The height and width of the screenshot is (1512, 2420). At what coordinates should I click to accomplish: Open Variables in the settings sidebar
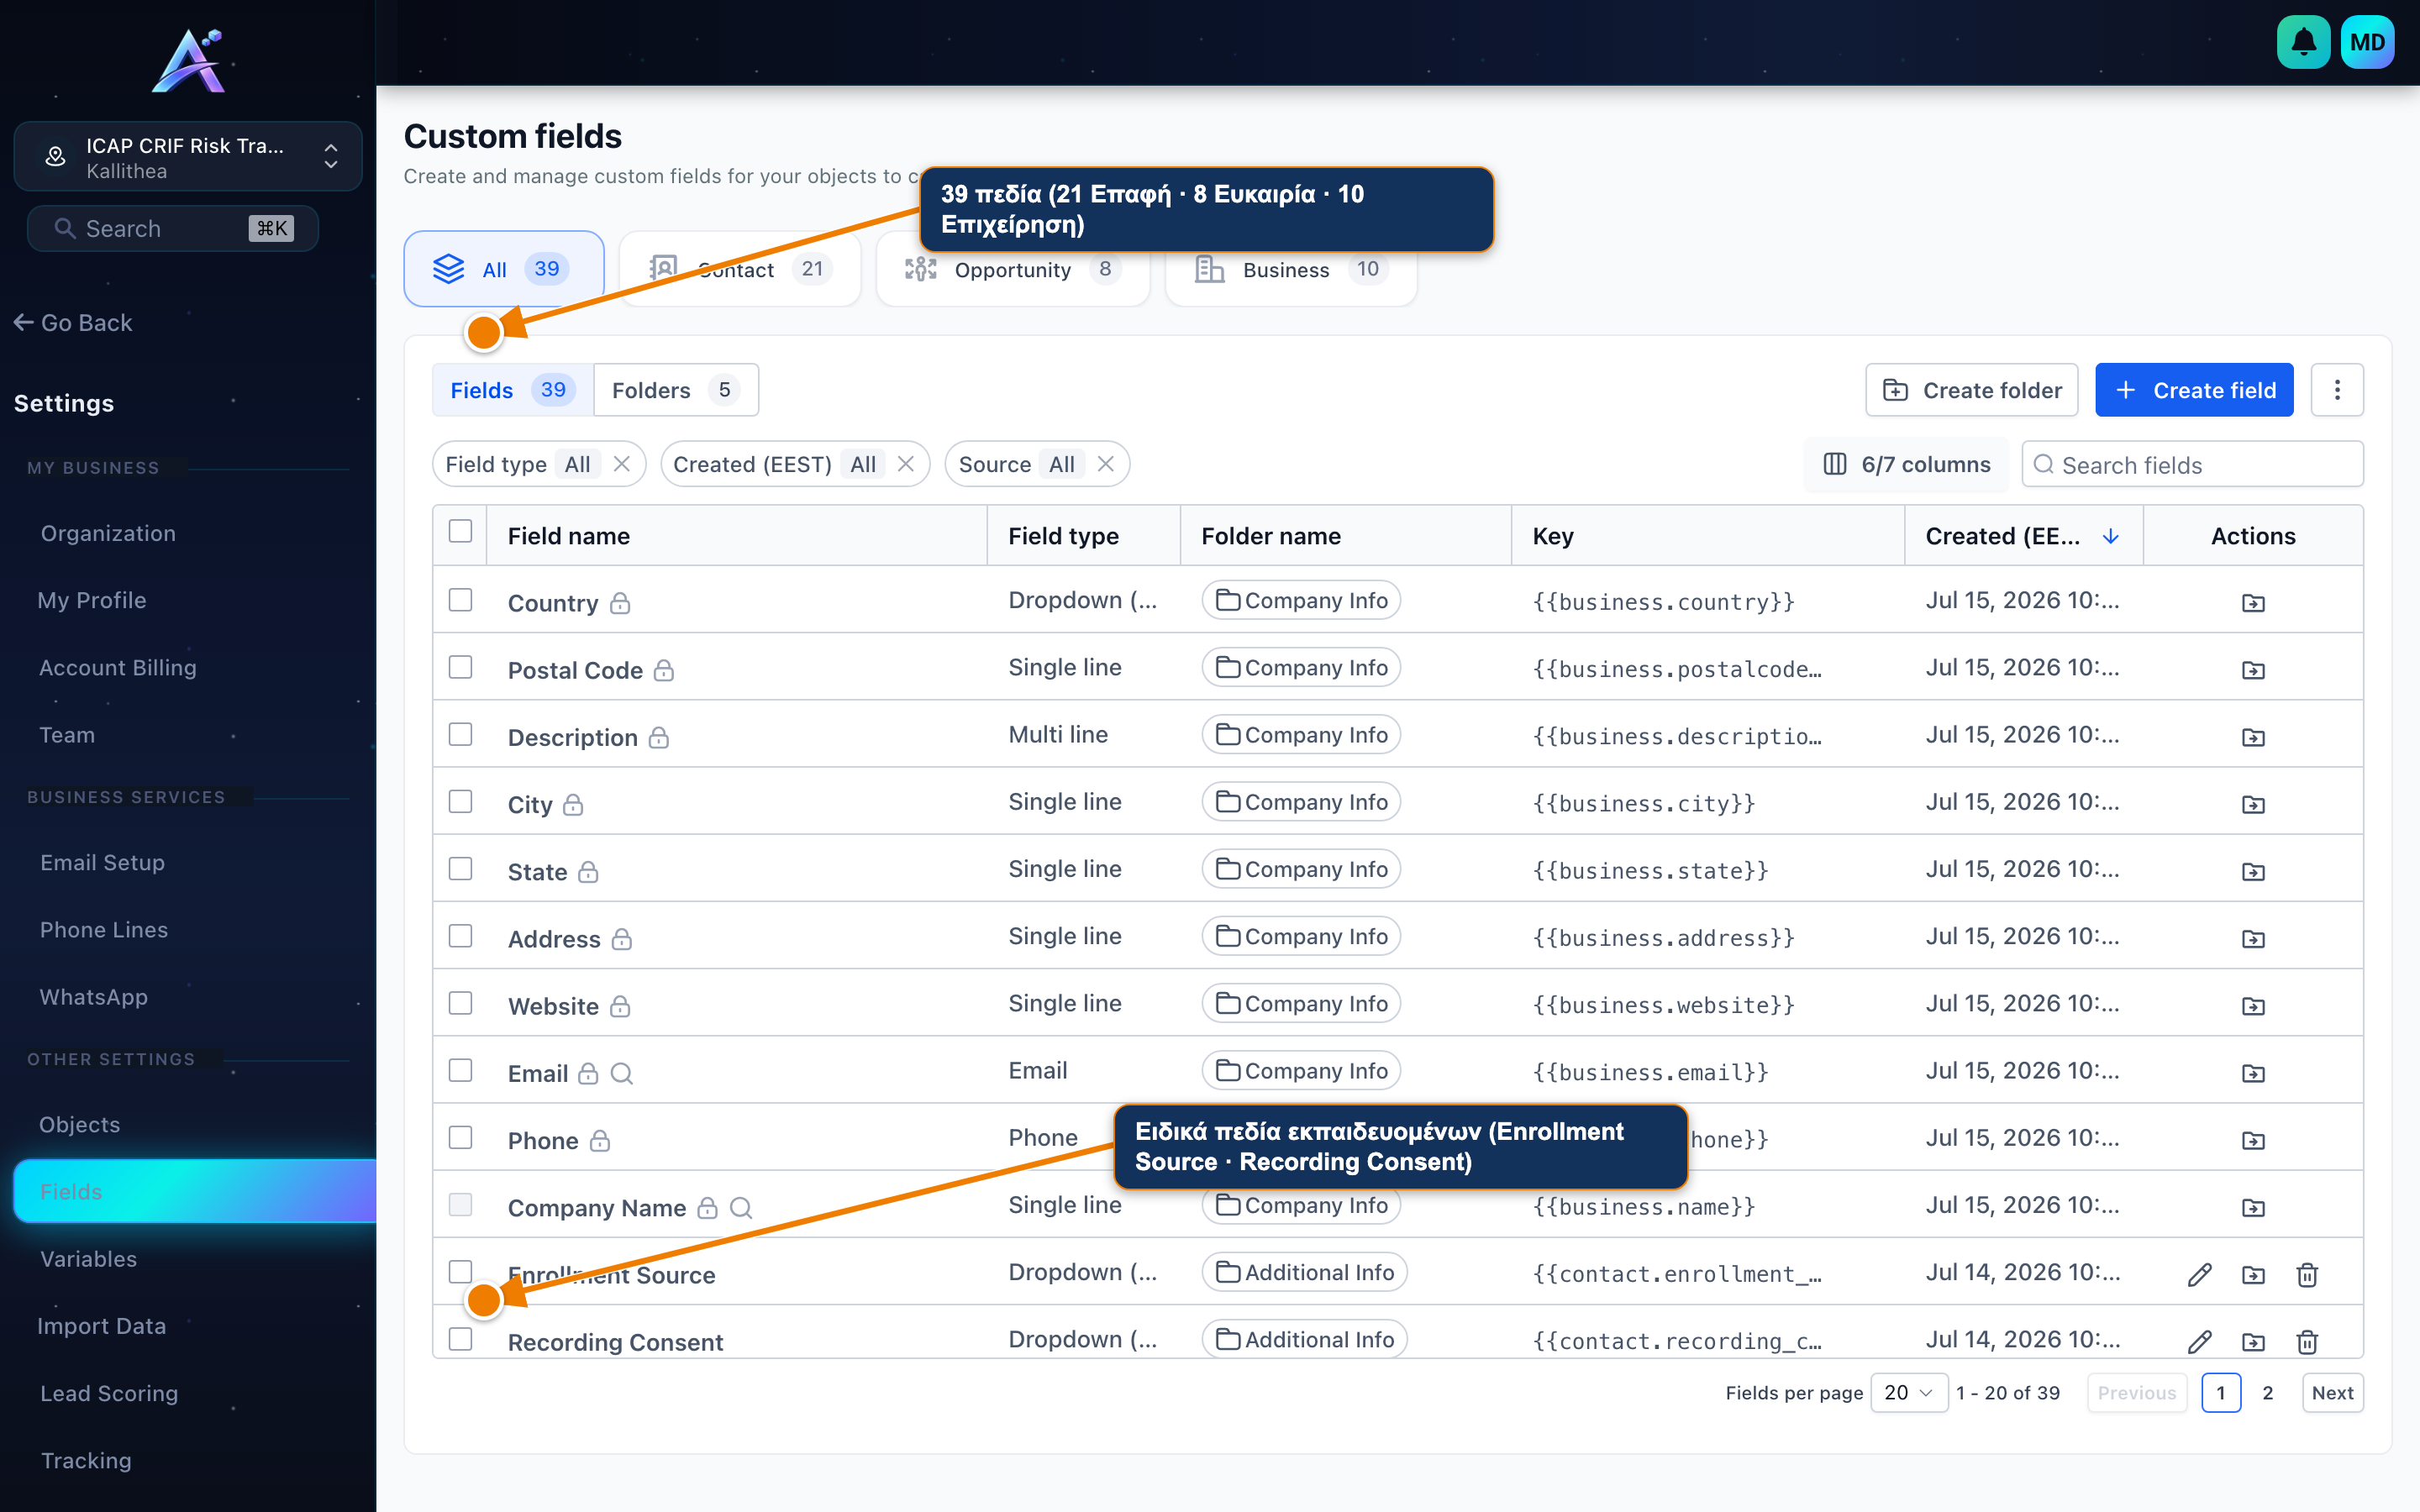tap(88, 1259)
